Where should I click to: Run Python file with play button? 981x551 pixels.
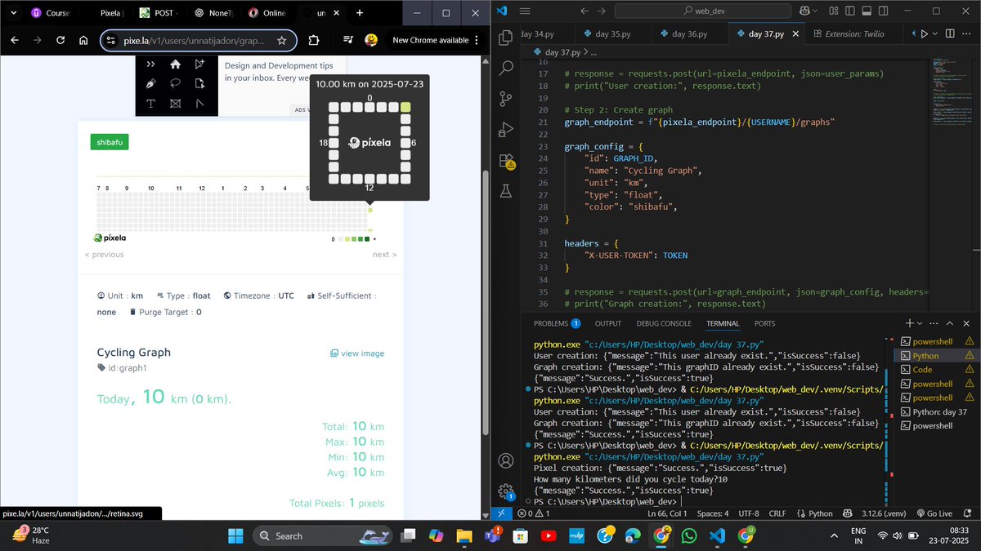pyautogui.click(x=924, y=34)
